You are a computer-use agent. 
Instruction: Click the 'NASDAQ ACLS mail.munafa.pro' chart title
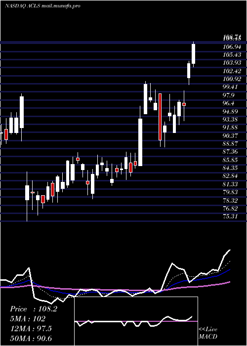click(42, 6)
